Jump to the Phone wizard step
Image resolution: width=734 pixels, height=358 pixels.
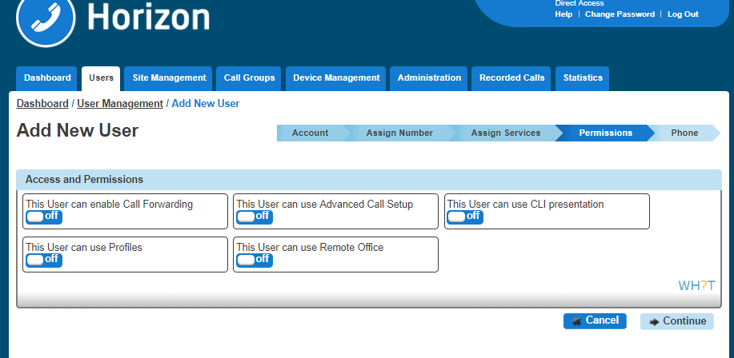[684, 133]
